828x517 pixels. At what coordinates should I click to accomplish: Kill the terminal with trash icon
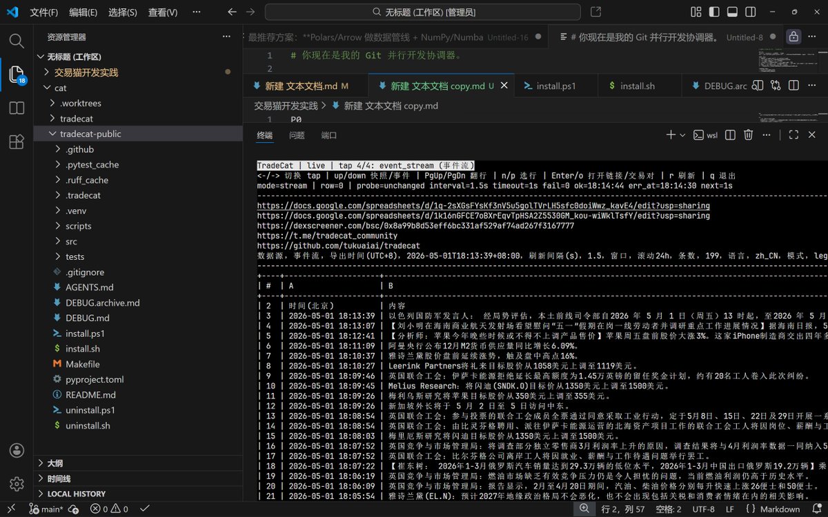coord(749,135)
